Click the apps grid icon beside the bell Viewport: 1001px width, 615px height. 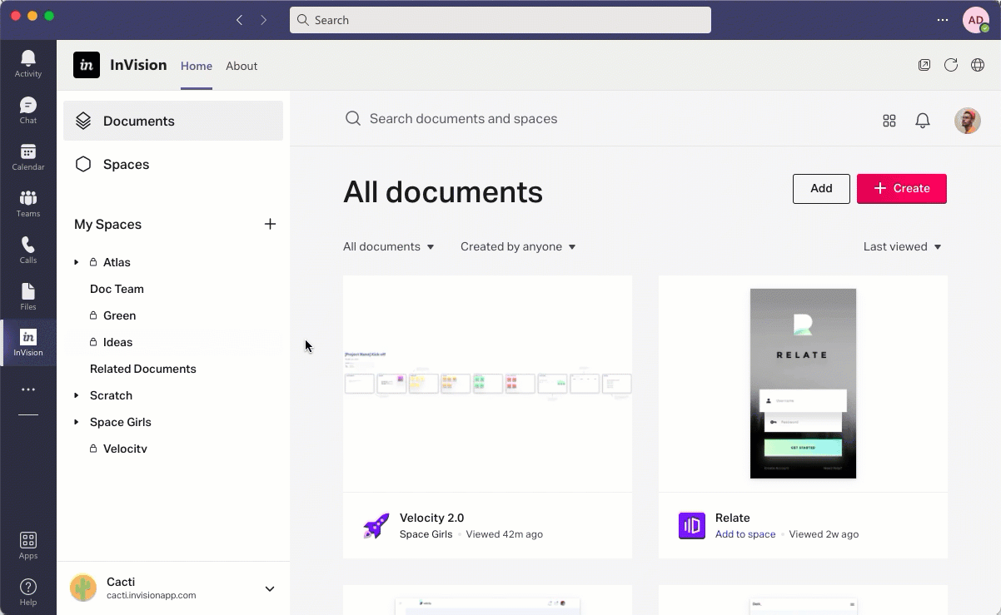coord(889,120)
